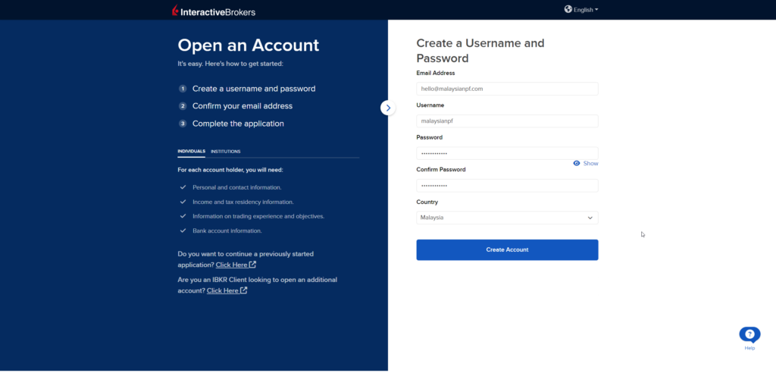Click the Email Address field label
776x373 pixels.
pyautogui.click(x=436, y=73)
